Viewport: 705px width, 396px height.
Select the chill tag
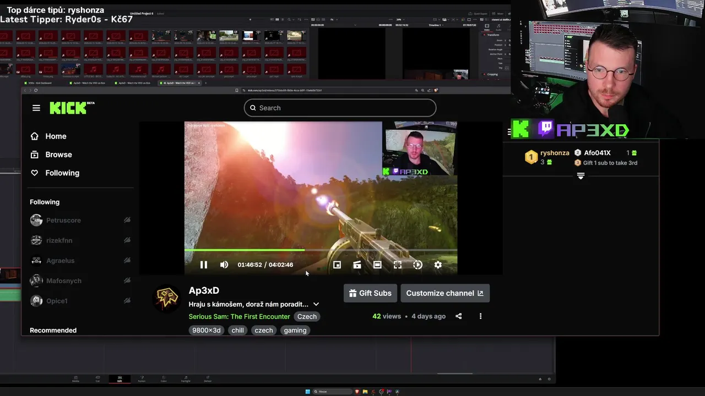[x=237, y=331]
